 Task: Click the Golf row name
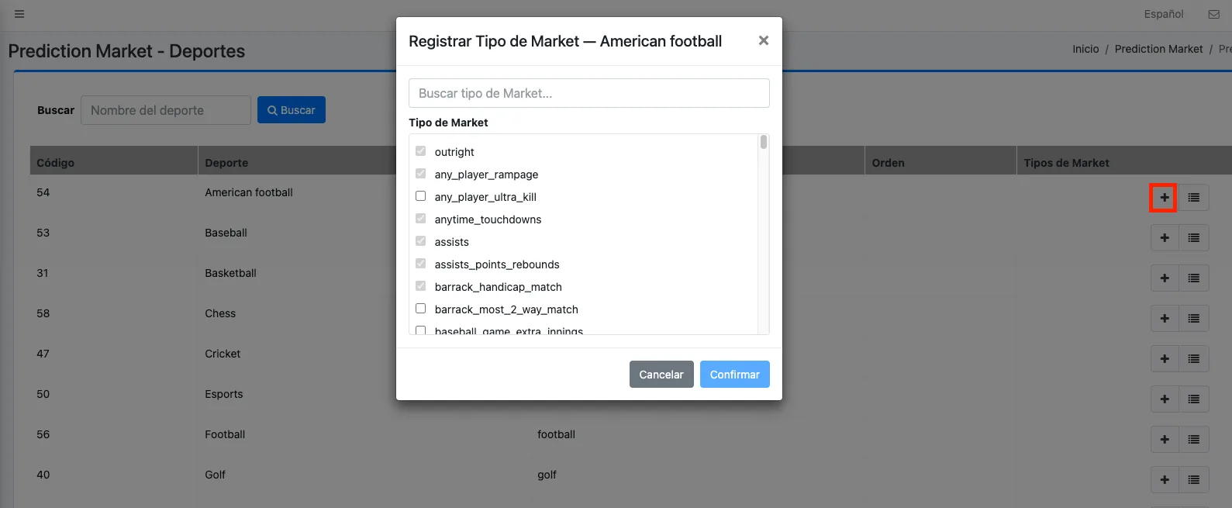(x=215, y=475)
